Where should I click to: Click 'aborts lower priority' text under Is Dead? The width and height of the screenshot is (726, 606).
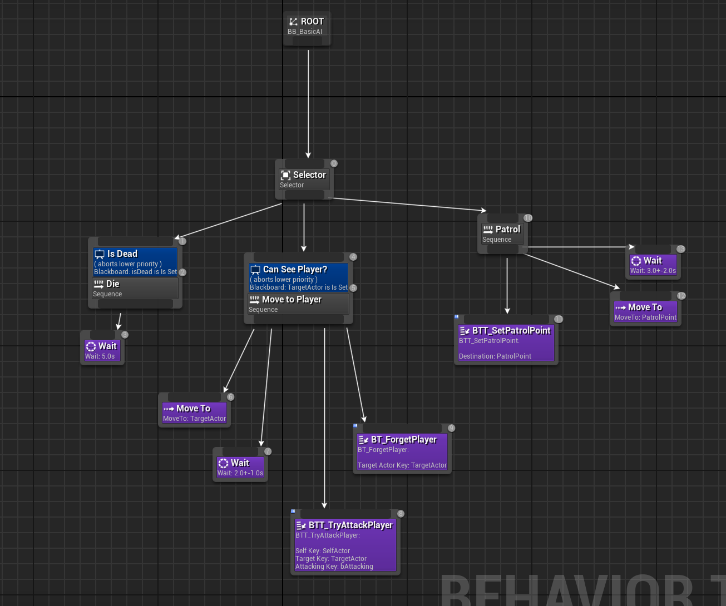coord(128,264)
